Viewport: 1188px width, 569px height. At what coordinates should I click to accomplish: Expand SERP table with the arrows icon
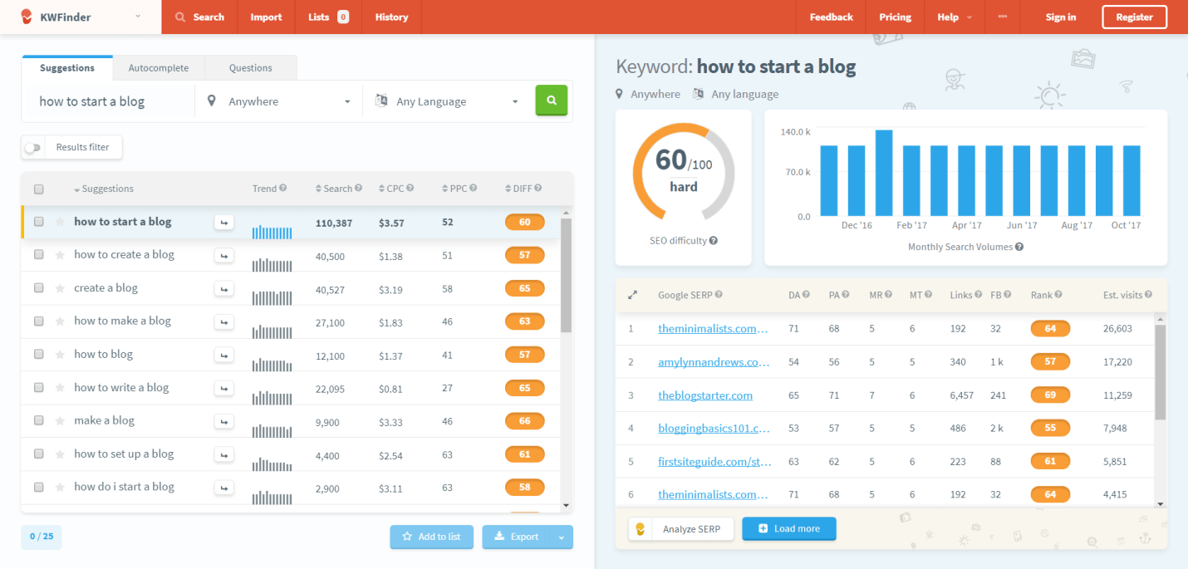point(632,294)
